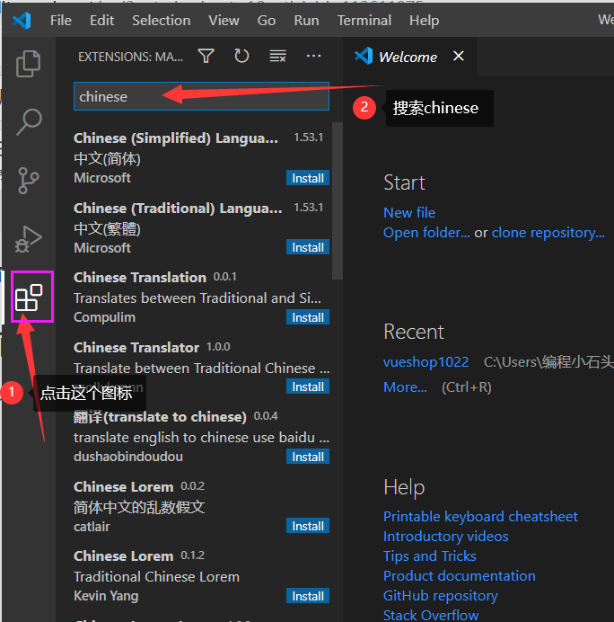
Task: Select Chinese (Traditional) Language extension title
Action: [x=178, y=209]
